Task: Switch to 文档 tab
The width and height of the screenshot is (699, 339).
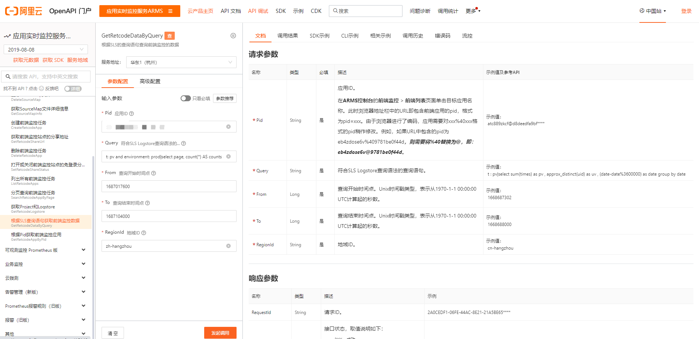Action: 260,36
